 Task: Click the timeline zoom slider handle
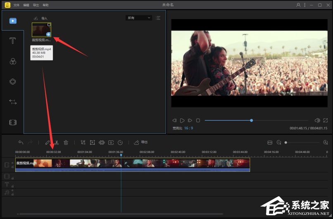[286, 143]
